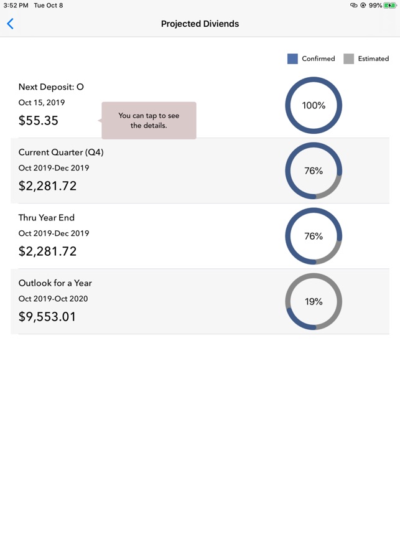Tap the $55.35 deposit amount
The height and width of the screenshot is (534, 400).
point(39,121)
